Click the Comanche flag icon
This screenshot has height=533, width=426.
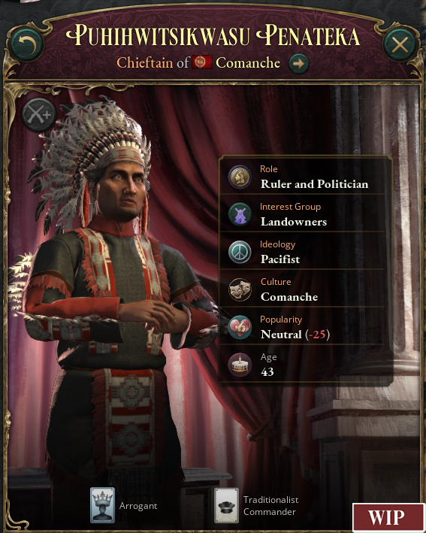coord(202,62)
